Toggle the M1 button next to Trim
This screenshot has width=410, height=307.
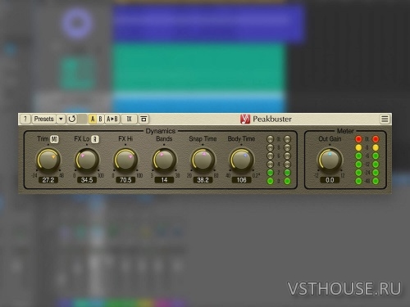coord(54,139)
